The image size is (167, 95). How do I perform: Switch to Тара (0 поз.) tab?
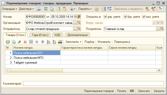[40, 35]
